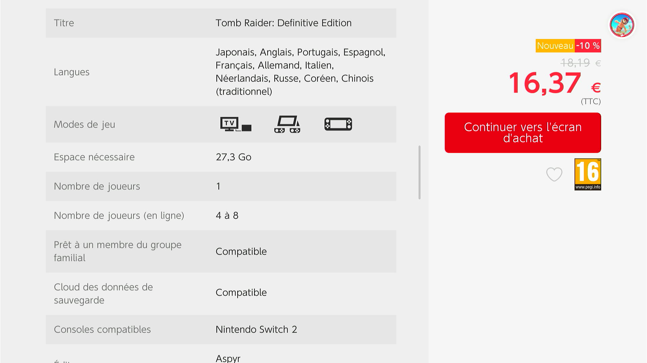
Task: Click the vertical page scrollbar
Action: [x=419, y=172]
